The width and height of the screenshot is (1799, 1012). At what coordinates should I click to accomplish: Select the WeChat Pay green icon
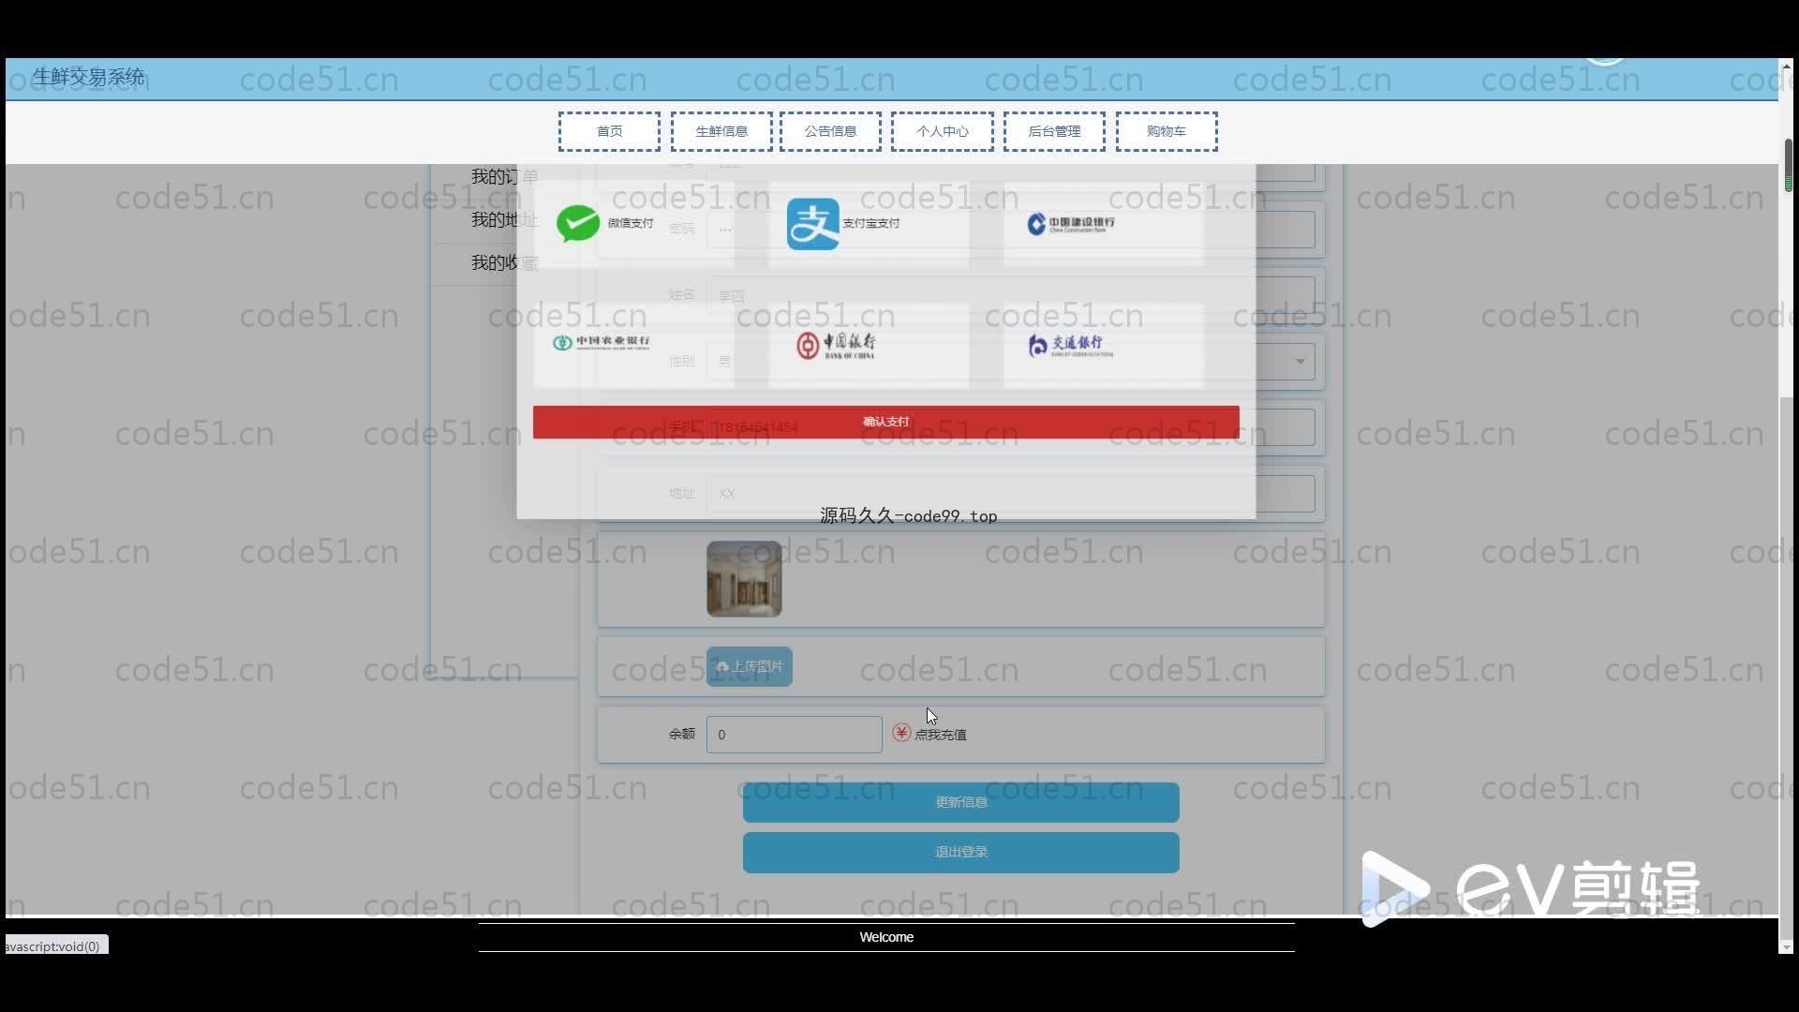[x=578, y=223]
